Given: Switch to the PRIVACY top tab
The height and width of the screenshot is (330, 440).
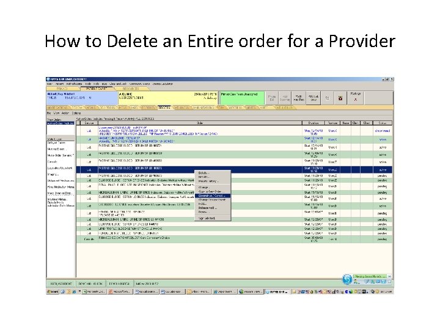Looking at the screenshot, I should pos(62,89).
